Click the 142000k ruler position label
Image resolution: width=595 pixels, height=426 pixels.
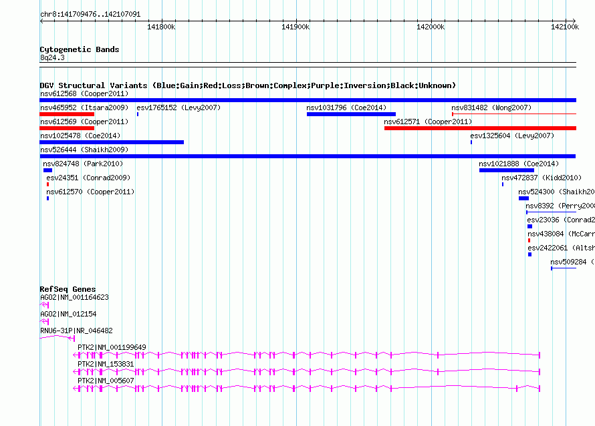(431, 27)
